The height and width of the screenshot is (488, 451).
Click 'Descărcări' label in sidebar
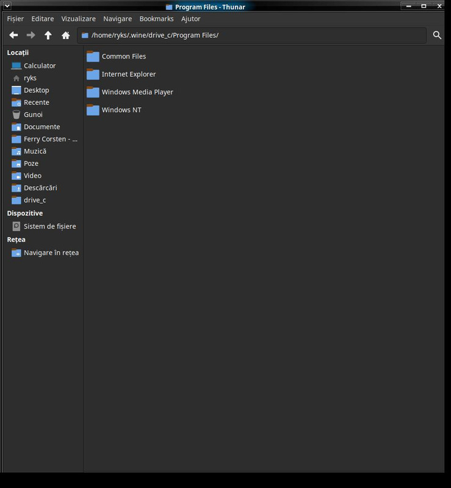tap(40, 188)
